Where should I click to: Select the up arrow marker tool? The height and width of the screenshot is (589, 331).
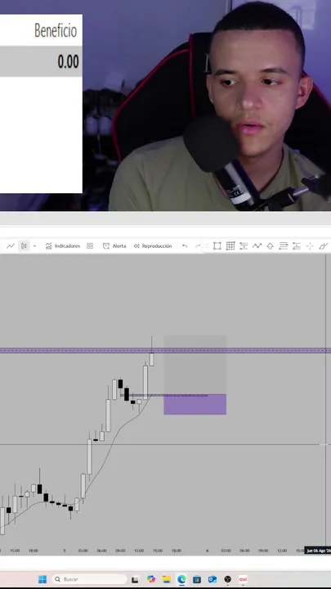[x=271, y=246]
